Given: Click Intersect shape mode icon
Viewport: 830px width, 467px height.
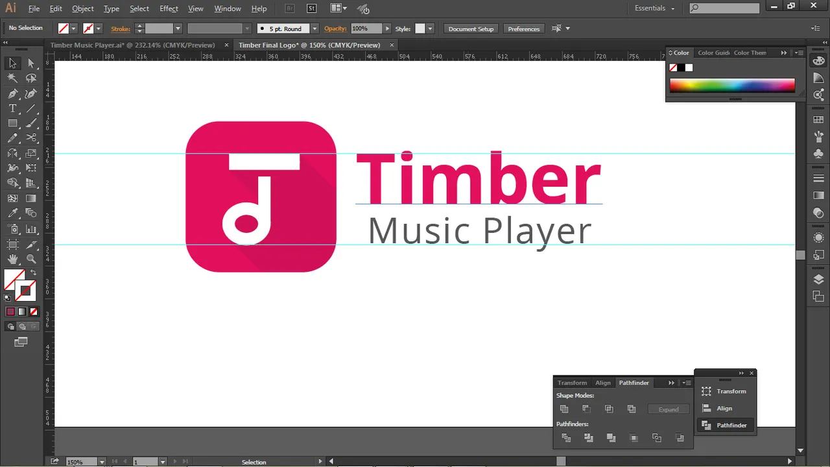Looking at the screenshot, I should click(x=609, y=409).
